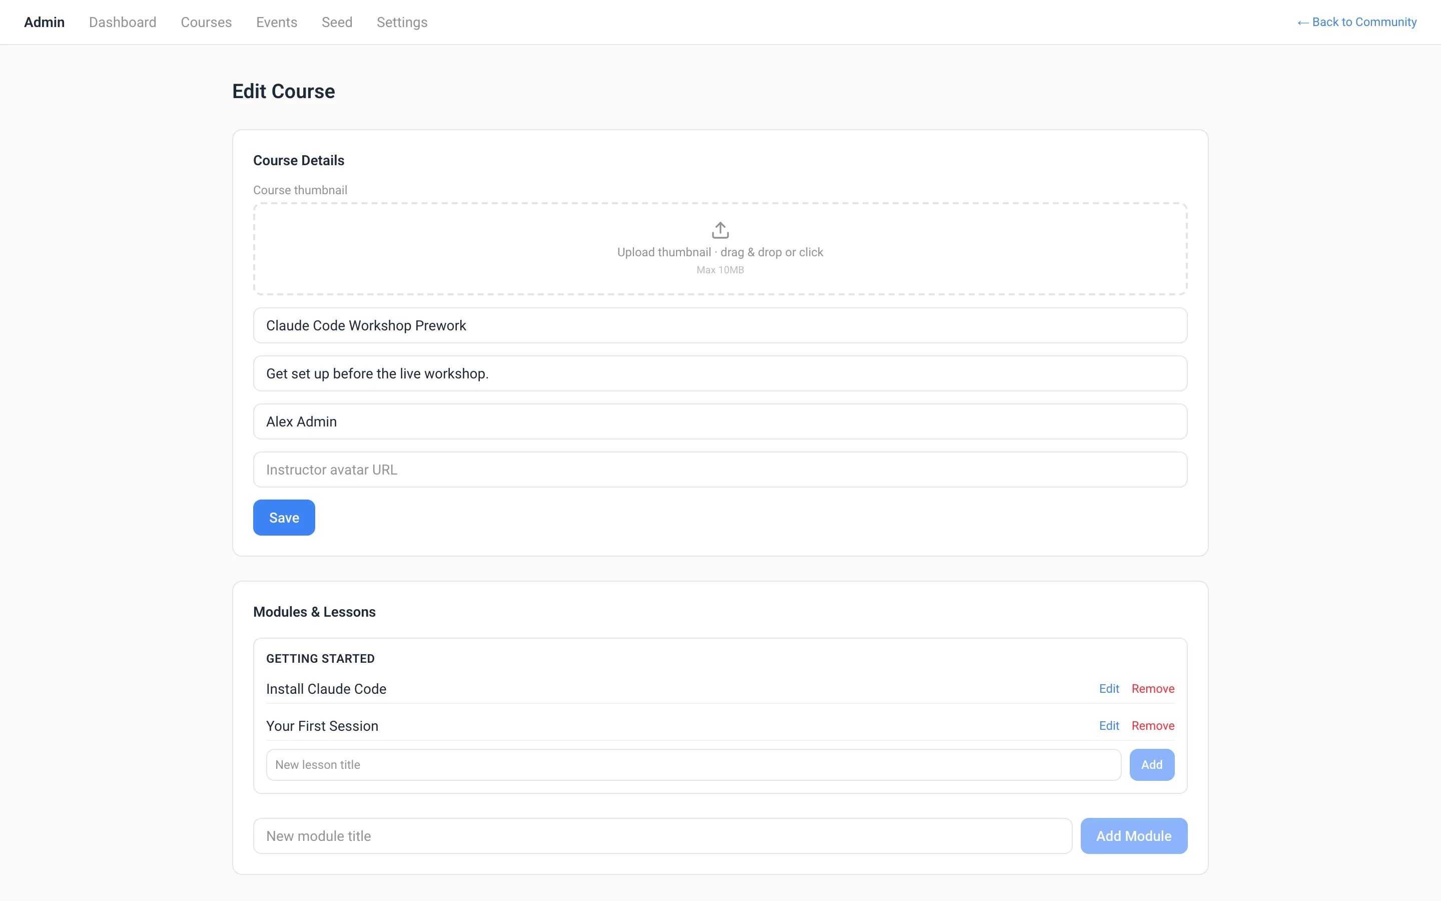Click the description field 'Get set up before the live workshop.'

coord(720,373)
